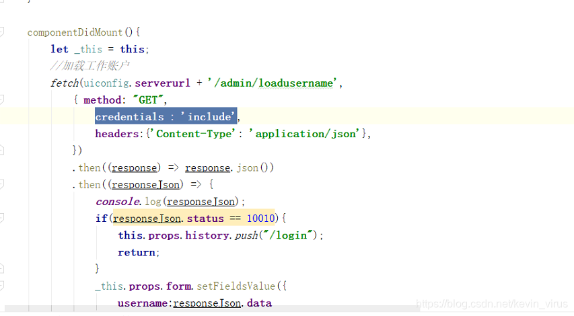Click the fetch function call
This screenshot has height=316, width=574.
click(65, 83)
